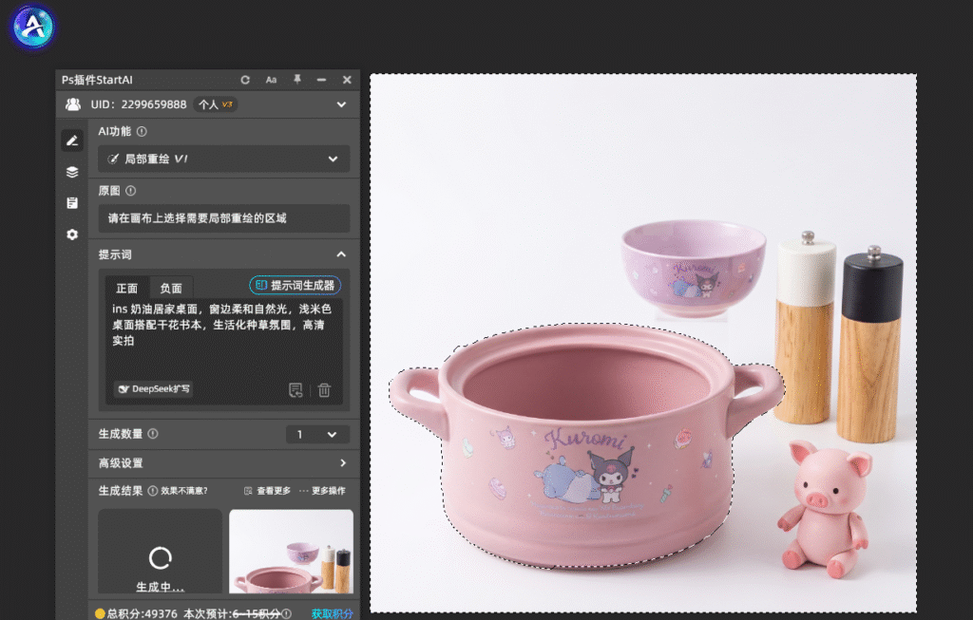This screenshot has width=973, height=620.
Task: Open the 提示词生成器 button
Action: 295,285
